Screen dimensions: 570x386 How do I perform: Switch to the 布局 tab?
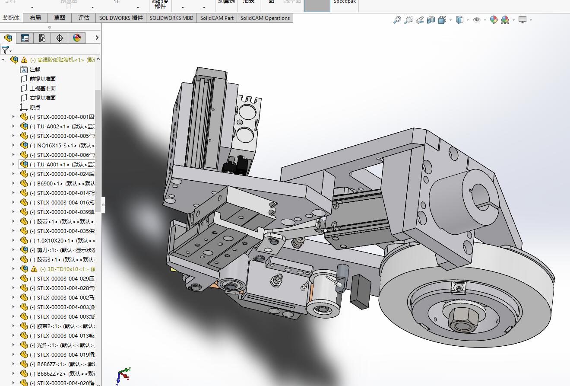[x=35, y=18]
